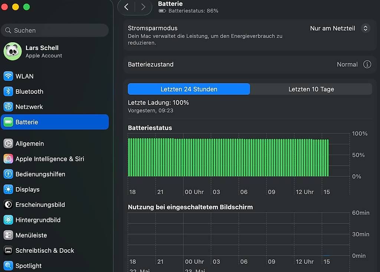
Task: Switch to Letzten 10 Tage tab
Action: pos(311,89)
